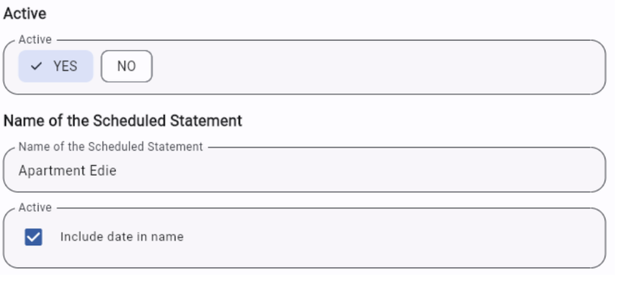The height and width of the screenshot is (286, 626).
Task: Click the small Active legend above YES
Action: tap(35, 40)
